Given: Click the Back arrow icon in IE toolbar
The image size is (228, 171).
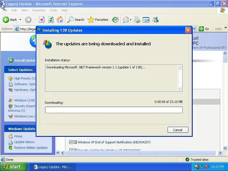Looking at the screenshot, I should click(6, 20).
